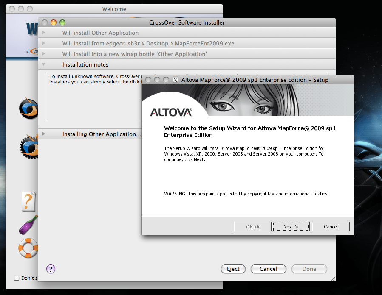The image size is (382, 295).
Task: Click the 'WARNING: This program is protected' text
Action: pyautogui.click(x=246, y=194)
